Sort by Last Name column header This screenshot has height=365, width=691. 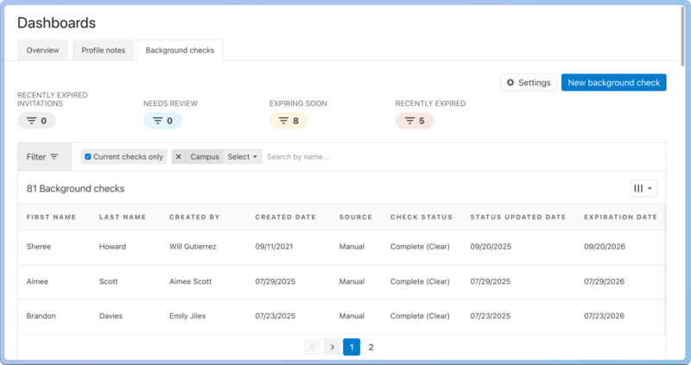point(123,217)
